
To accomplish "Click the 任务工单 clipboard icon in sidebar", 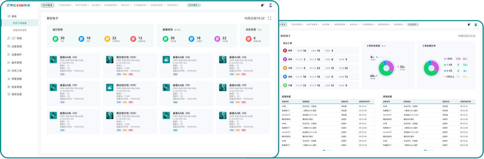I will 9,71.
